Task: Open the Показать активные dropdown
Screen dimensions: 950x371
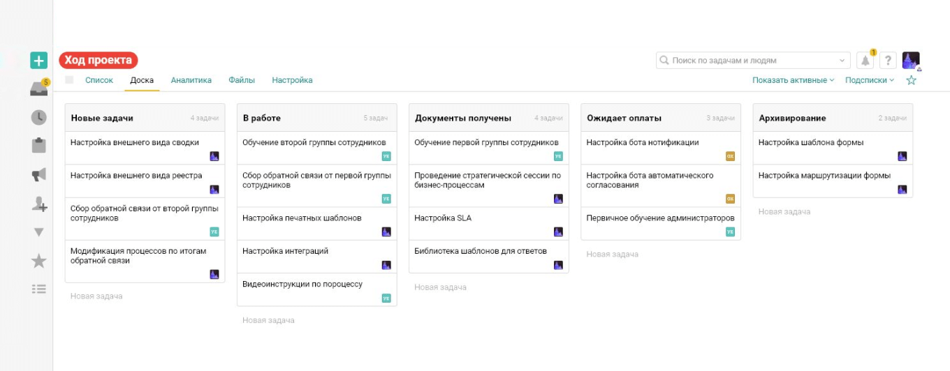Action: tap(793, 80)
